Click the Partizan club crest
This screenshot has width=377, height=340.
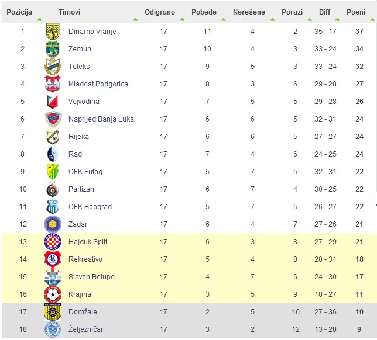(53, 189)
